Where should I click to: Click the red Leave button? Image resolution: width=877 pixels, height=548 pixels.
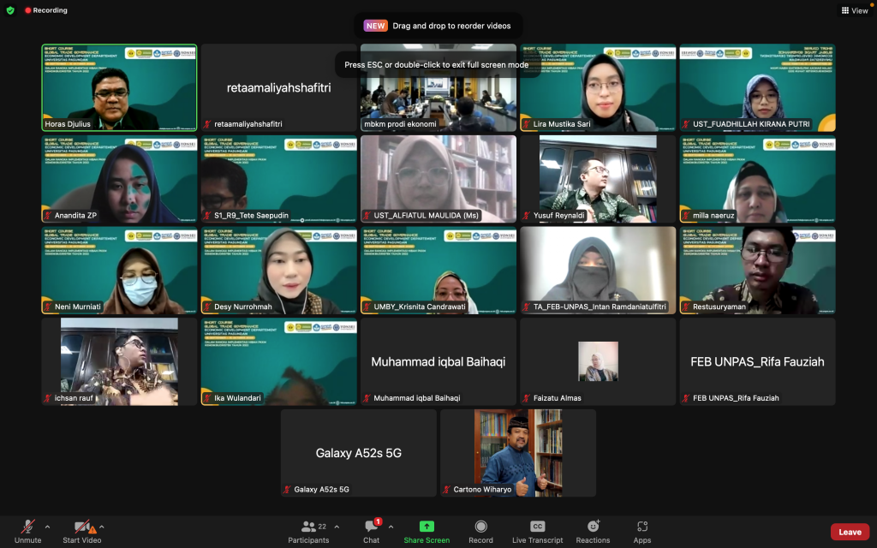click(850, 532)
